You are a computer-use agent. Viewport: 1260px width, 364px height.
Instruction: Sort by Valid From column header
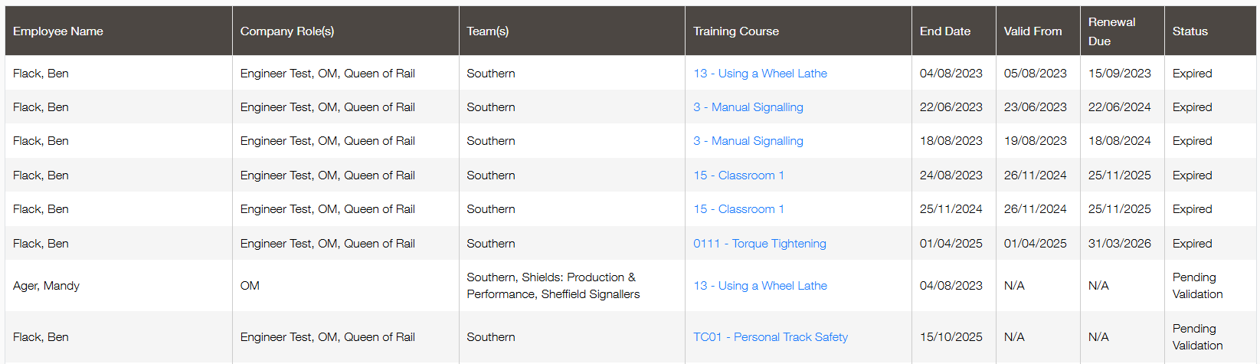coord(1033,31)
